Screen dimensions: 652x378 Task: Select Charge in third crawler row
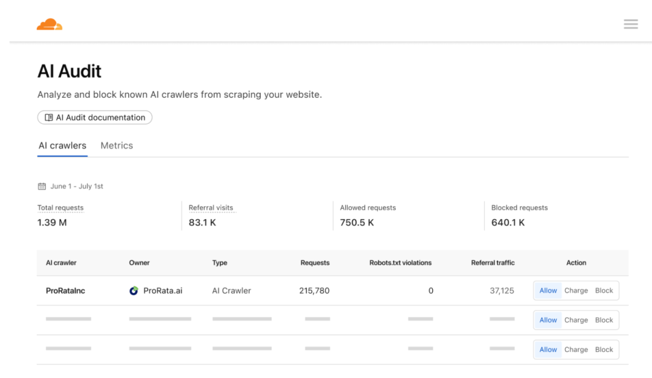576,350
